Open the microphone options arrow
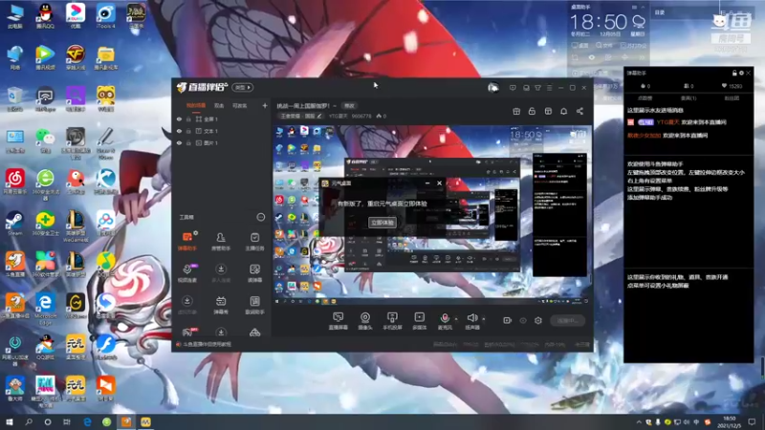Image resolution: width=765 pixels, height=430 pixels. tap(456, 319)
